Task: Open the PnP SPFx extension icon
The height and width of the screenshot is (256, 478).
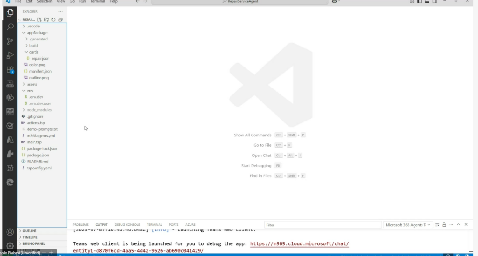Action: click(10, 112)
